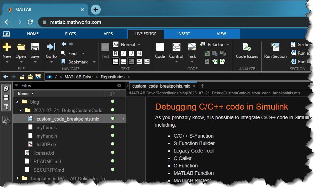Collapse the blog folder in Files
The width and height of the screenshot is (321, 194).
click(17, 102)
